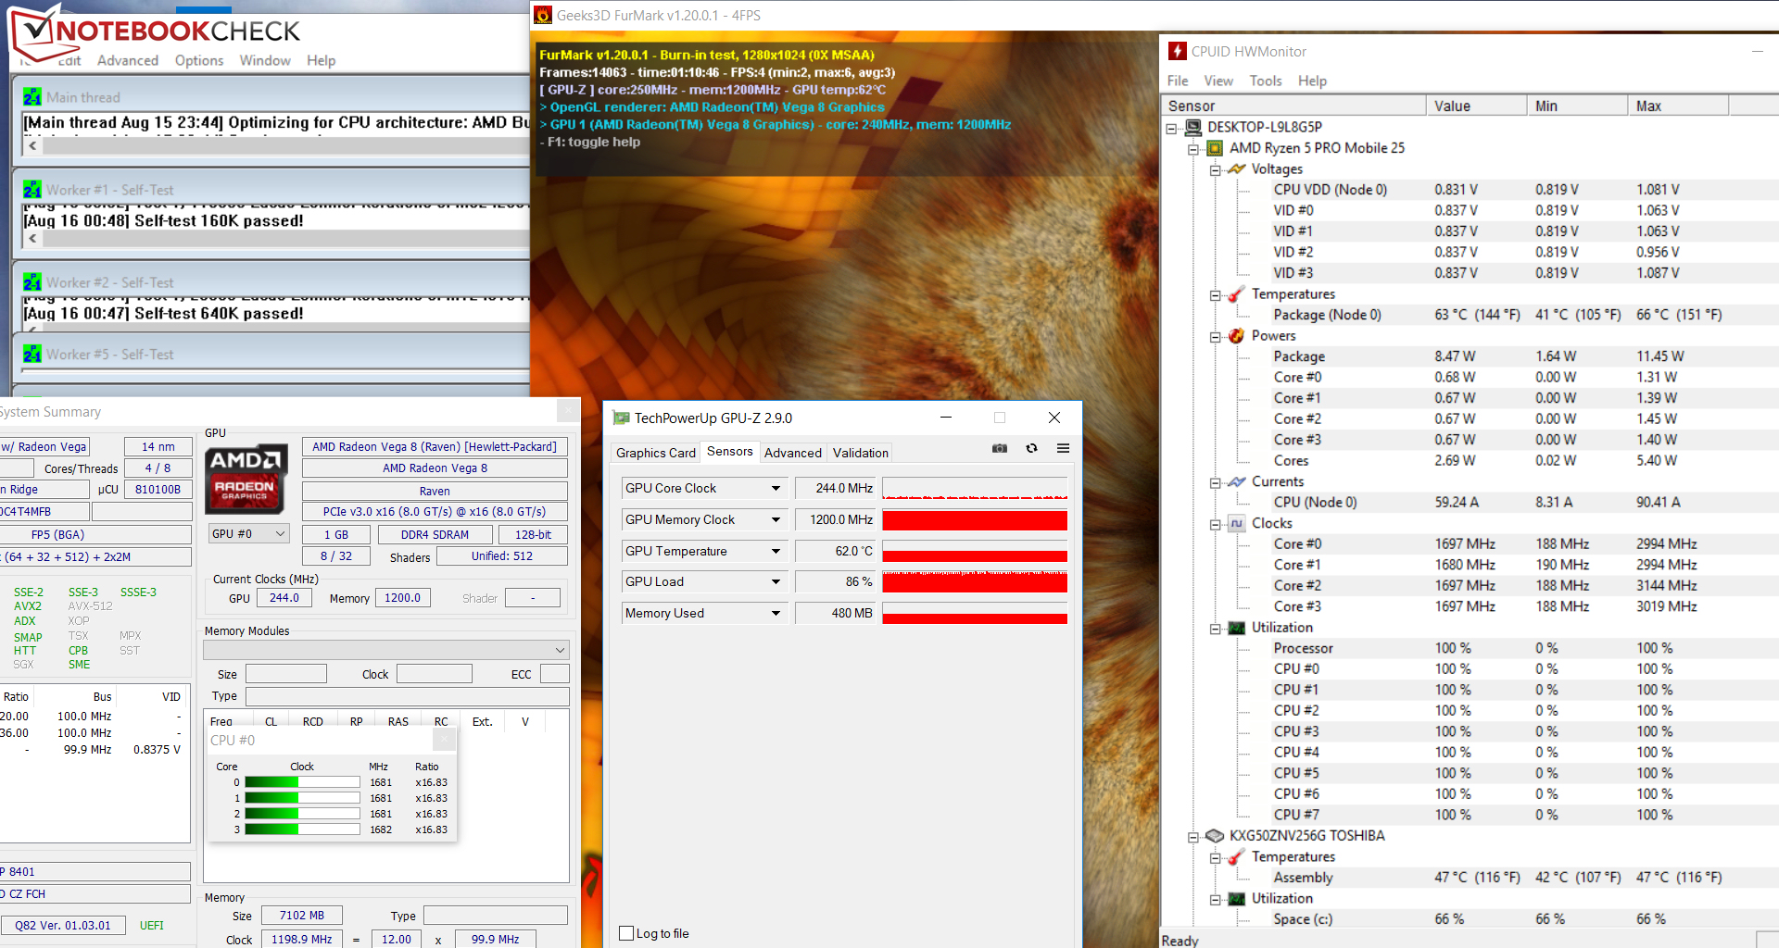Collapse the Voltages section in HWMonitor
This screenshot has width=1779, height=948.
(x=1215, y=170)
